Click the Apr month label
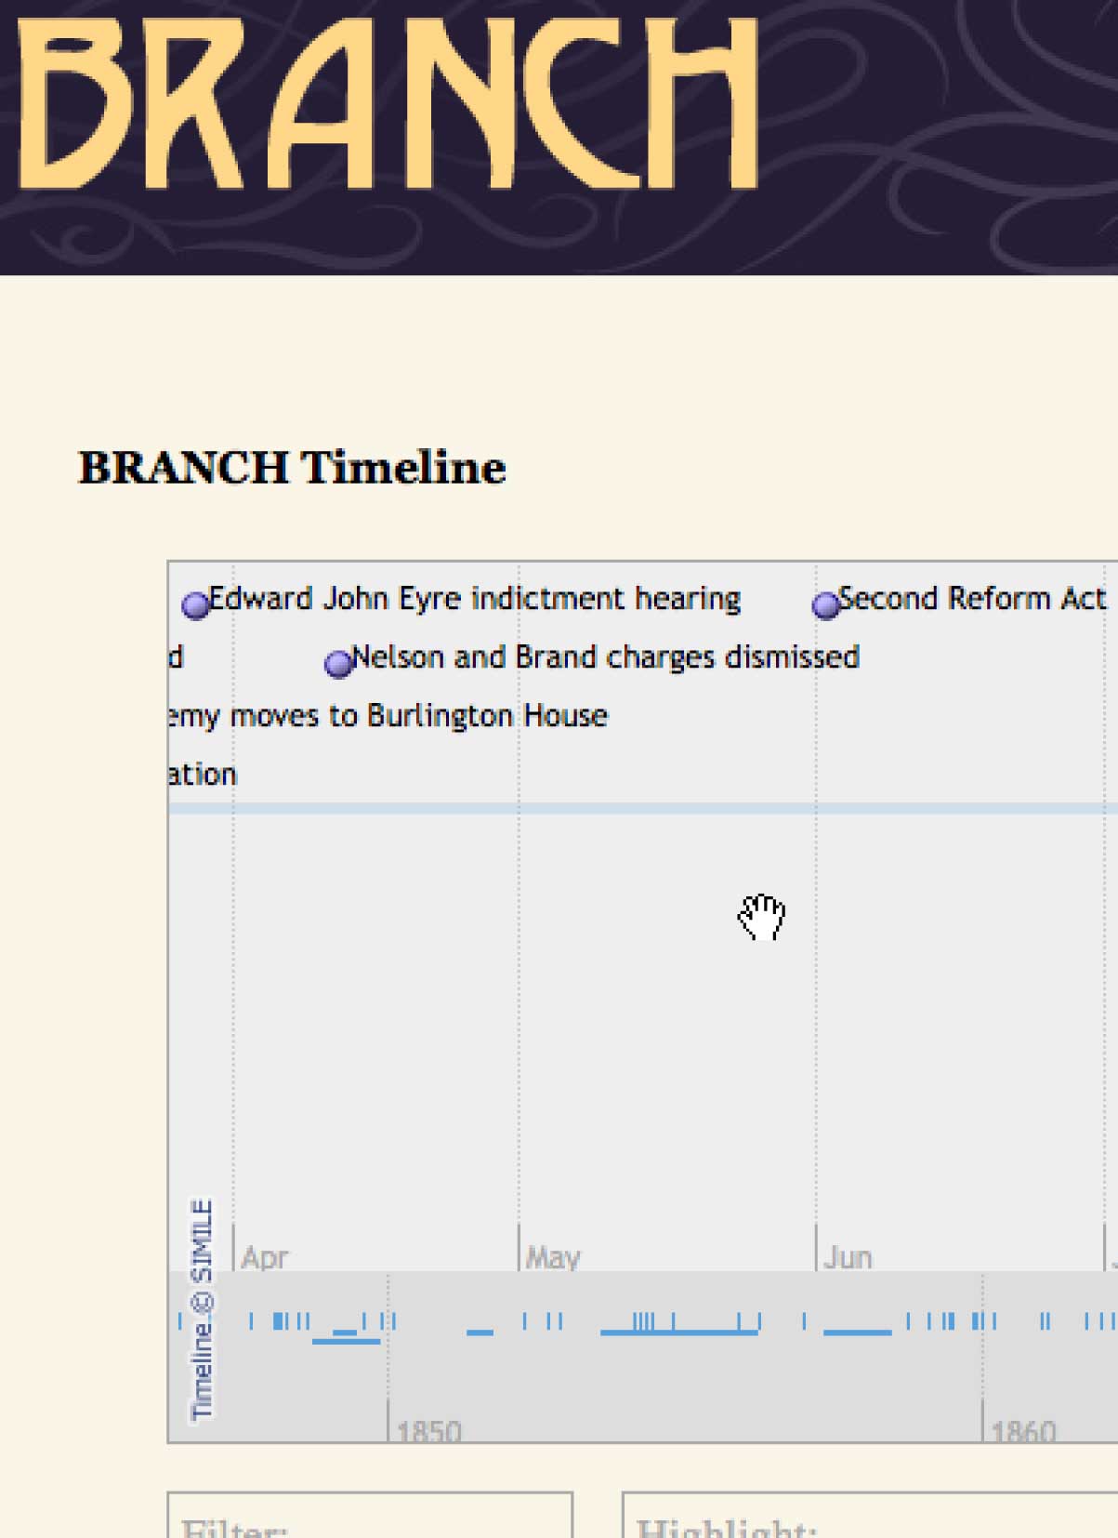 click(265, 1257)
